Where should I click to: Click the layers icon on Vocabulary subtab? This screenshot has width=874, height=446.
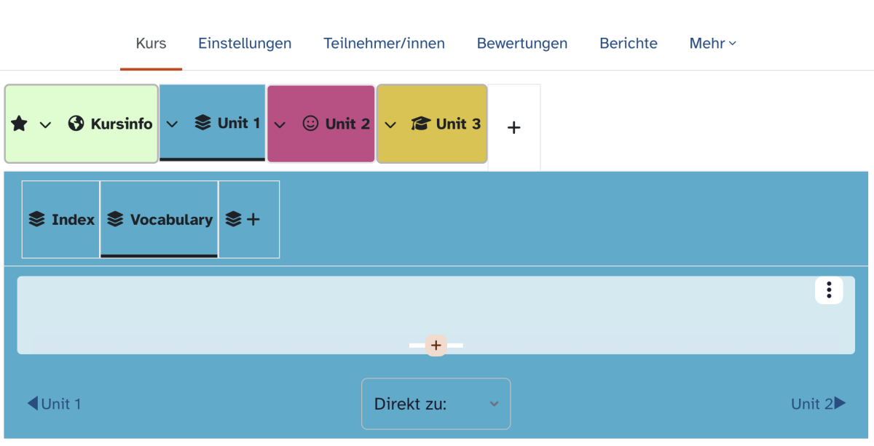115,219
